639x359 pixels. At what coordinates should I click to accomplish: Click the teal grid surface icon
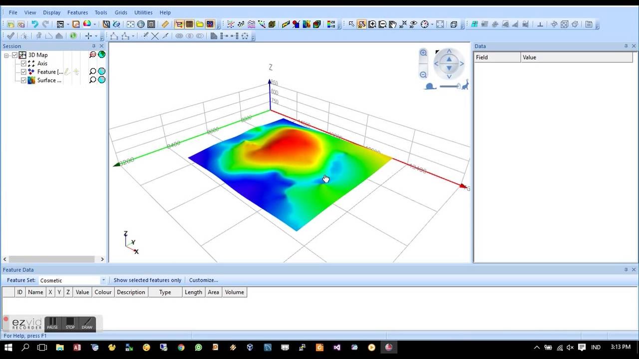pyautogui.click(x=474, y=24)
